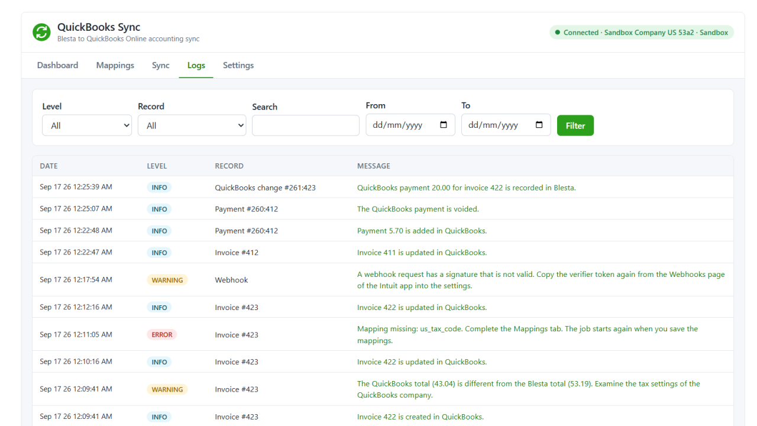Click the ERROR badge on Invoice #423 row
This screenshot has width=757, height=426.
162,335
